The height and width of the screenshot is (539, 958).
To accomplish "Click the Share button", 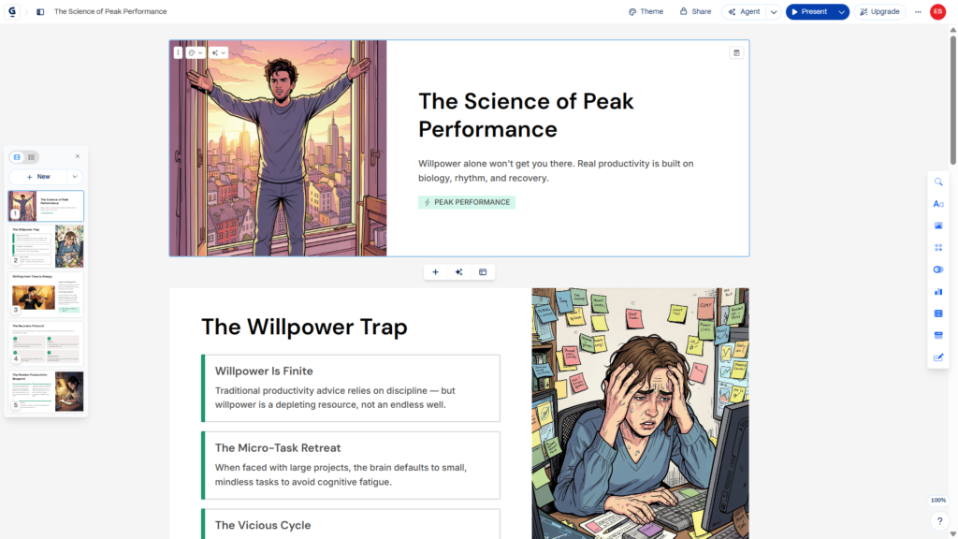I will 695,11.
